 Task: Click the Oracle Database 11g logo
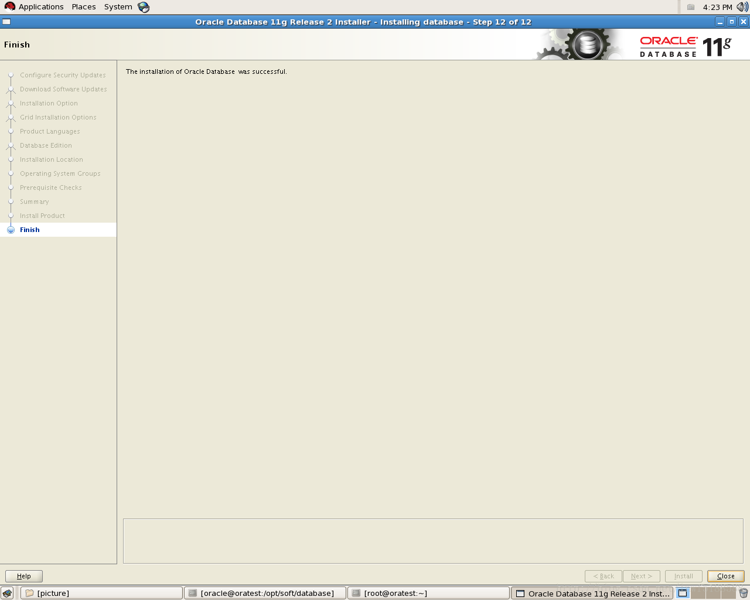[686, 46]
